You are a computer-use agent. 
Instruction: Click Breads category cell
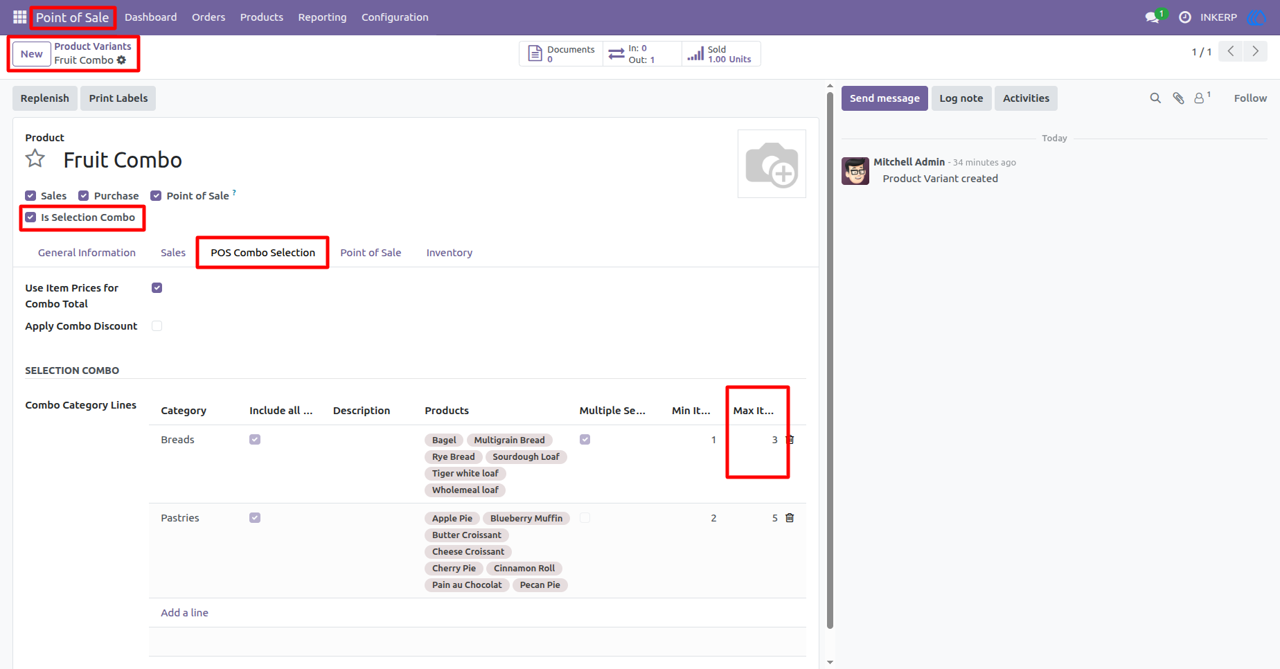(x=178, y=440)
